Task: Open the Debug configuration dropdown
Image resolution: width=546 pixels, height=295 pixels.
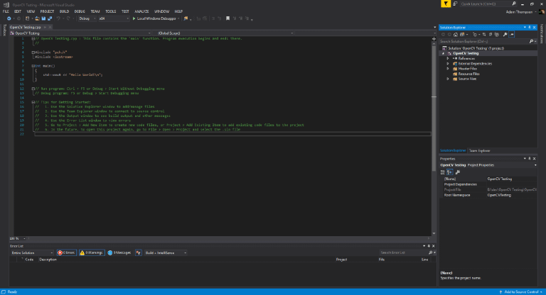Action: tap(87, 18)
